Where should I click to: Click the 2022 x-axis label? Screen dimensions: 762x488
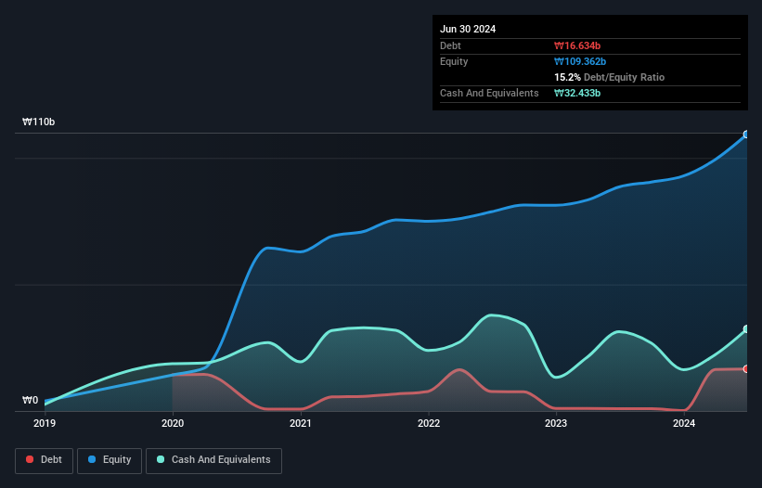coord(429,423)
